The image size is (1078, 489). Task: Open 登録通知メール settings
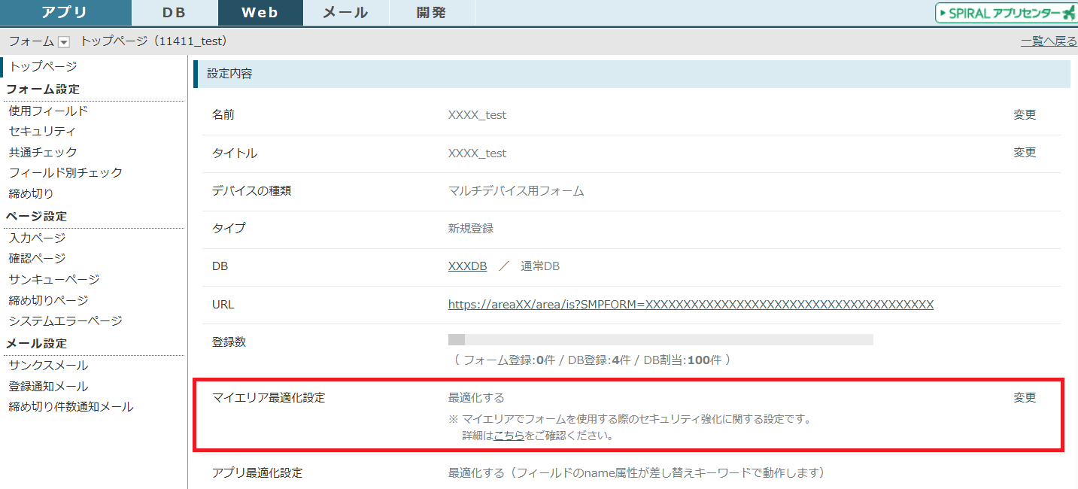pyautogui.click(x=48, y=387)
